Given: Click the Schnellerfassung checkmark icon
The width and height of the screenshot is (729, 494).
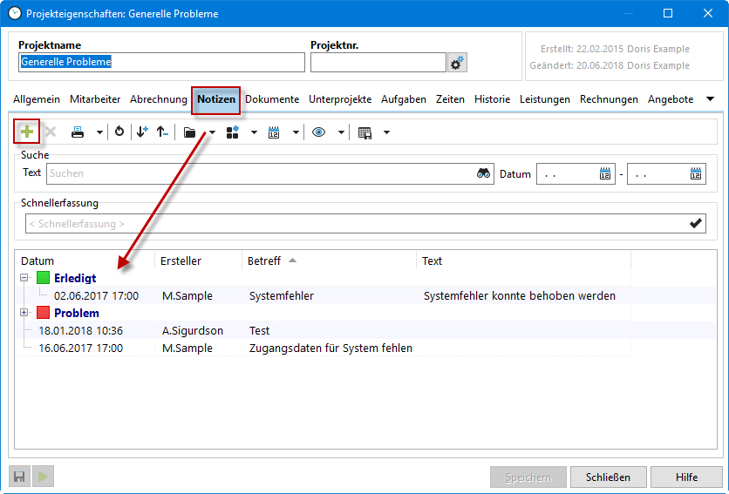Looking at the screenshot, I should pyautogui.click(x=696, y=224).
